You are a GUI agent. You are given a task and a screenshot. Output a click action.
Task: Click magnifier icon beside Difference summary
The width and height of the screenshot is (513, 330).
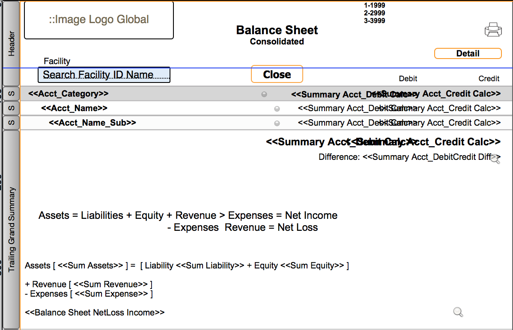click(495, 159)
